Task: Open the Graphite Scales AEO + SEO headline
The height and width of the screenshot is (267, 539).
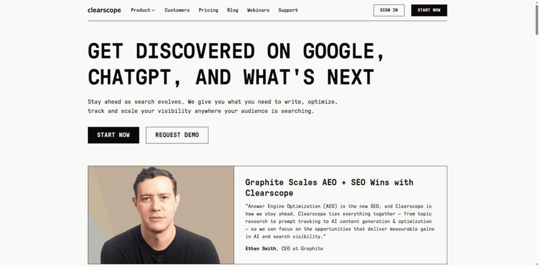Action: tap(329, 187)
